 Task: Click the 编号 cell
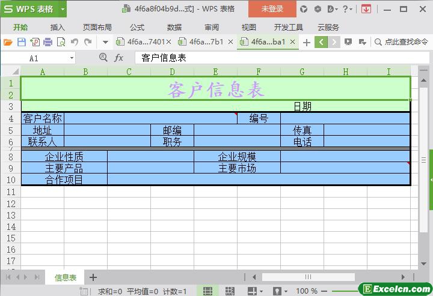tap(259, 118)
